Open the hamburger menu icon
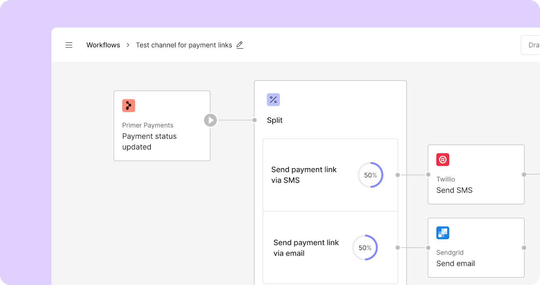This screenshot has width=540, height=285. click(69, 45)
